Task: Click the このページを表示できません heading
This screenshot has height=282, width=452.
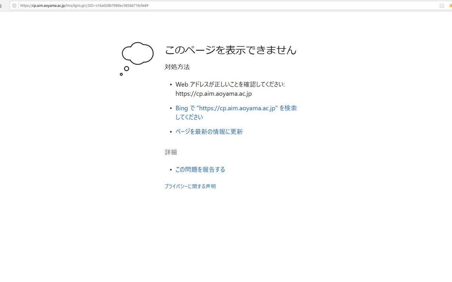Action: tap(231, 50)
